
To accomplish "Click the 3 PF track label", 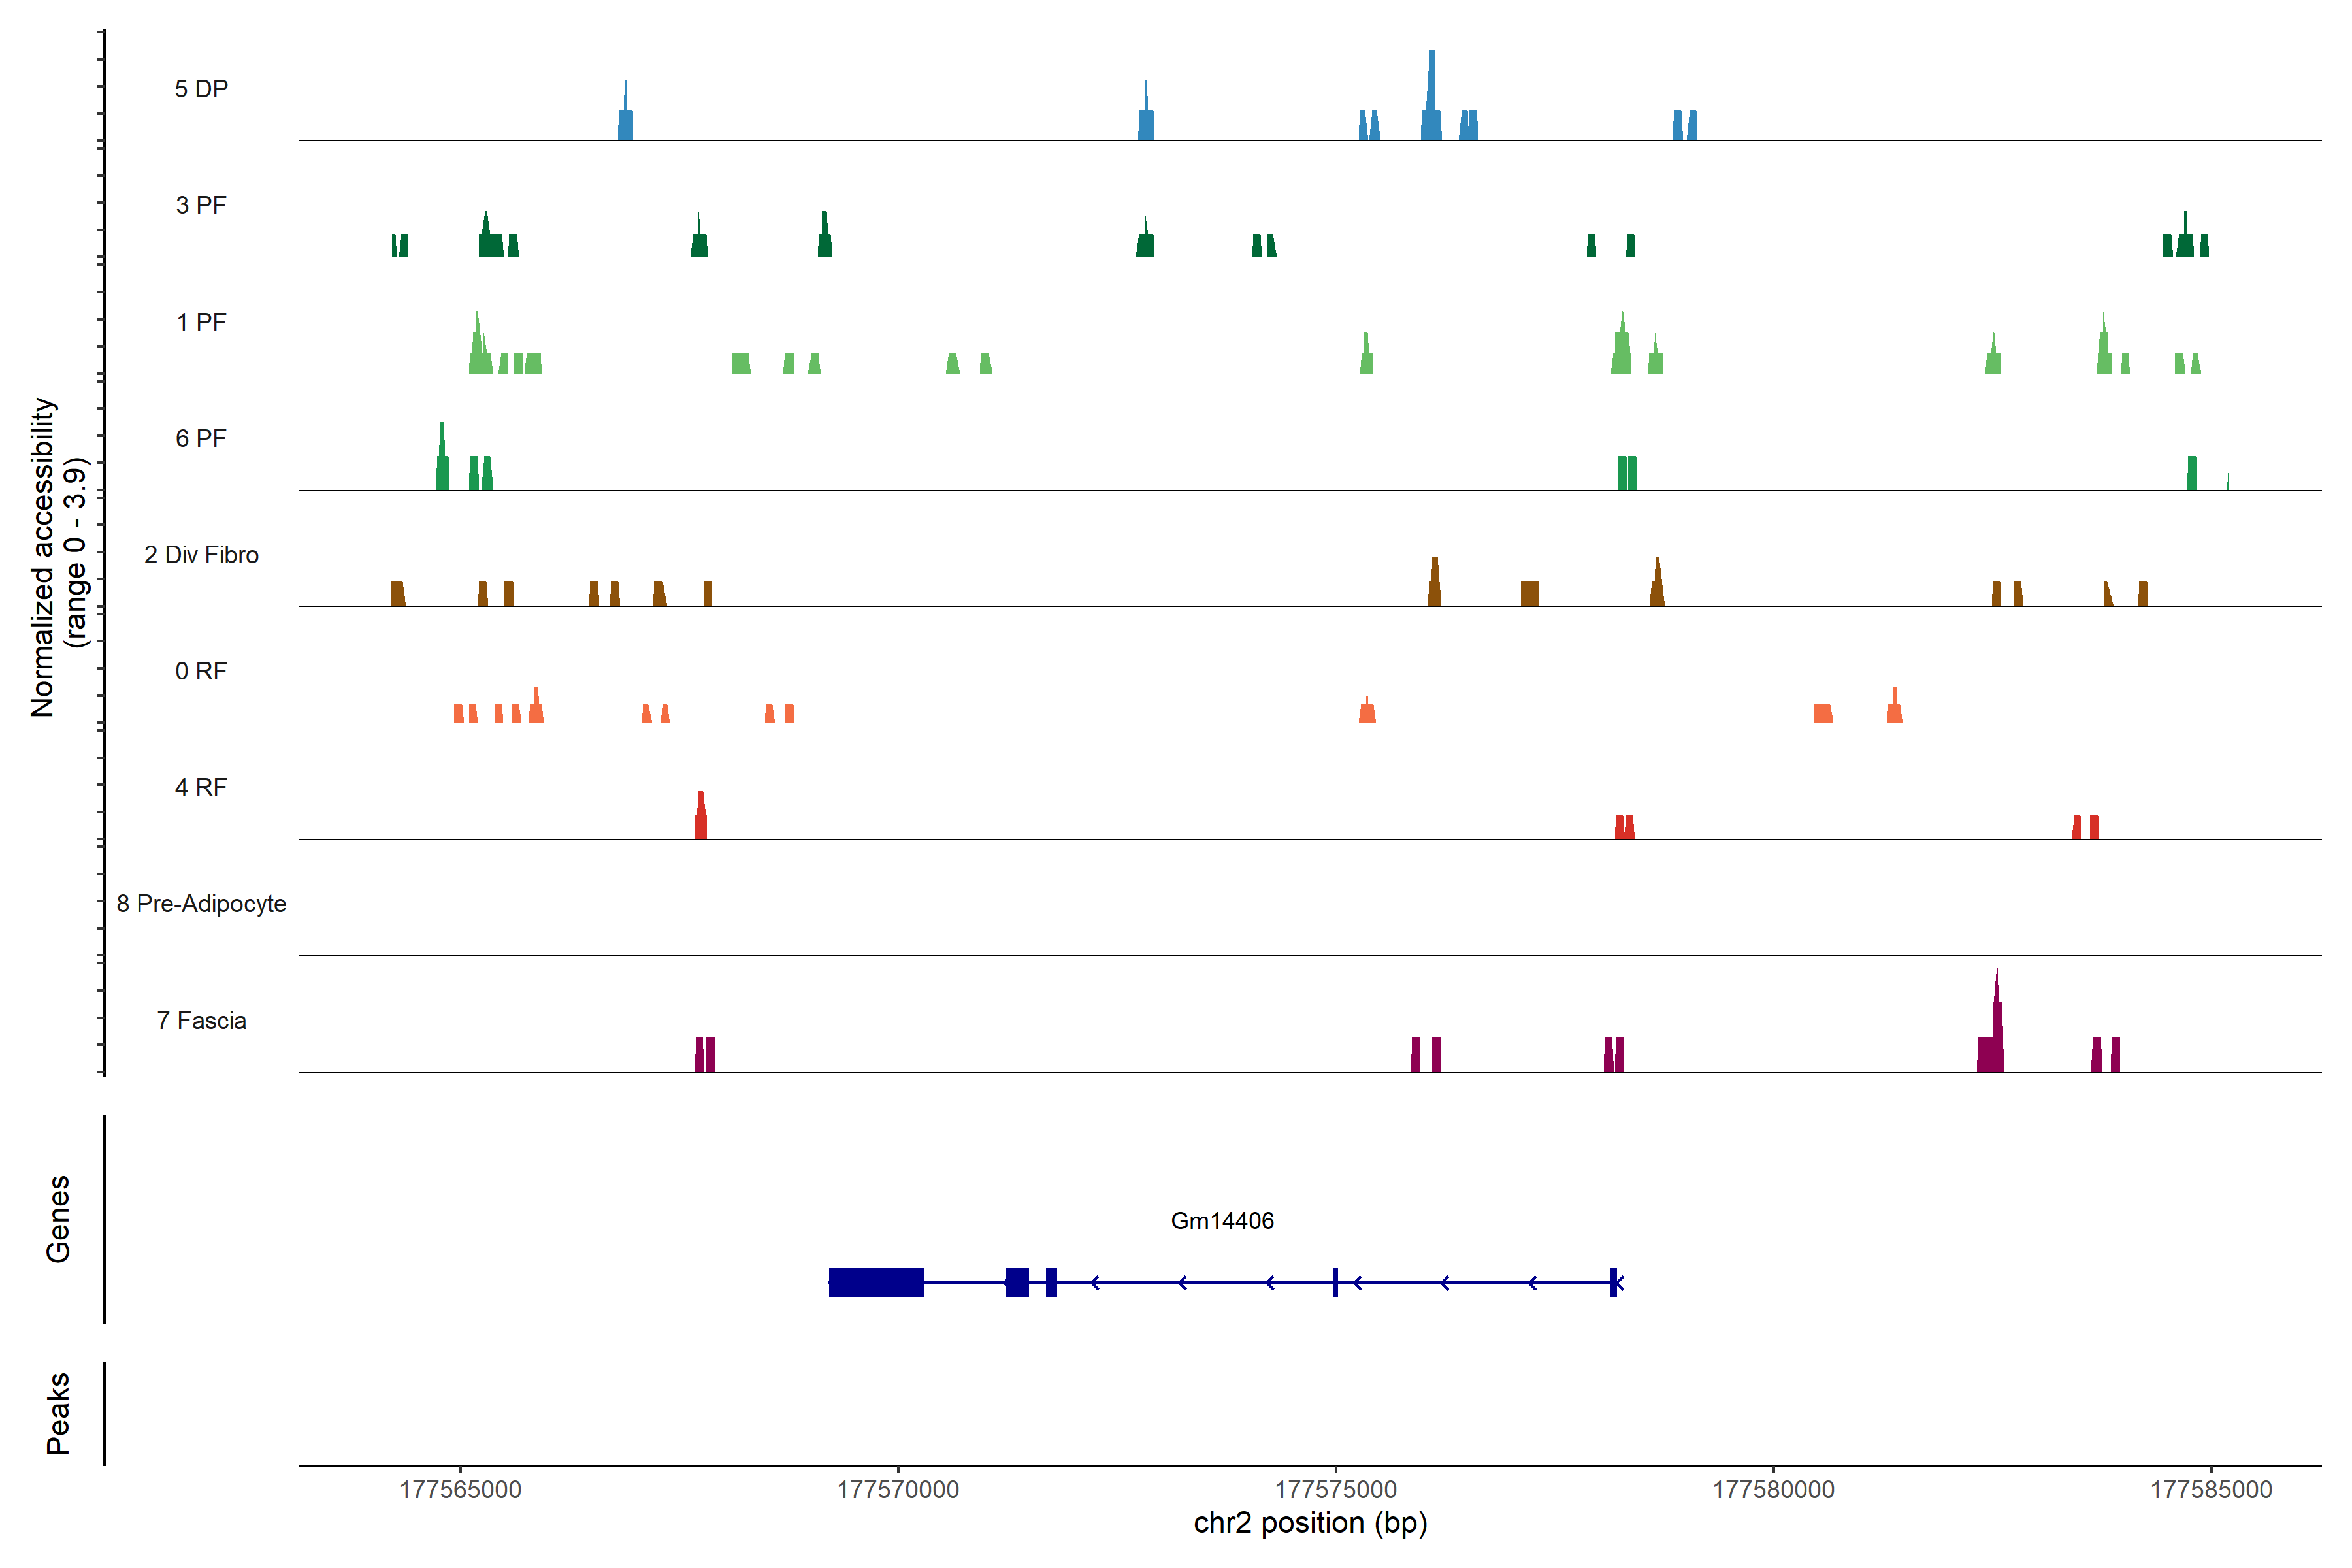I will coord(201,205).
